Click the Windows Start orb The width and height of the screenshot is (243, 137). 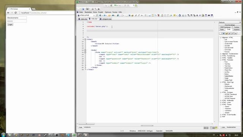tap(3, 135)
